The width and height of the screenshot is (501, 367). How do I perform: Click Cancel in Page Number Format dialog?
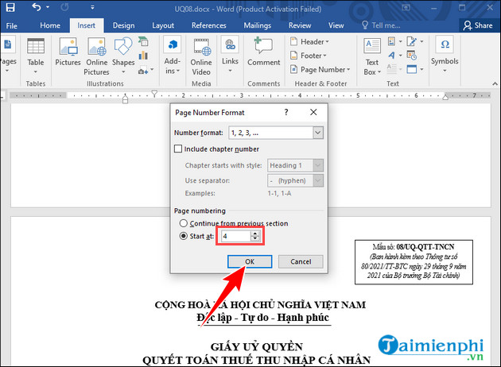click(x=301, y=261)
